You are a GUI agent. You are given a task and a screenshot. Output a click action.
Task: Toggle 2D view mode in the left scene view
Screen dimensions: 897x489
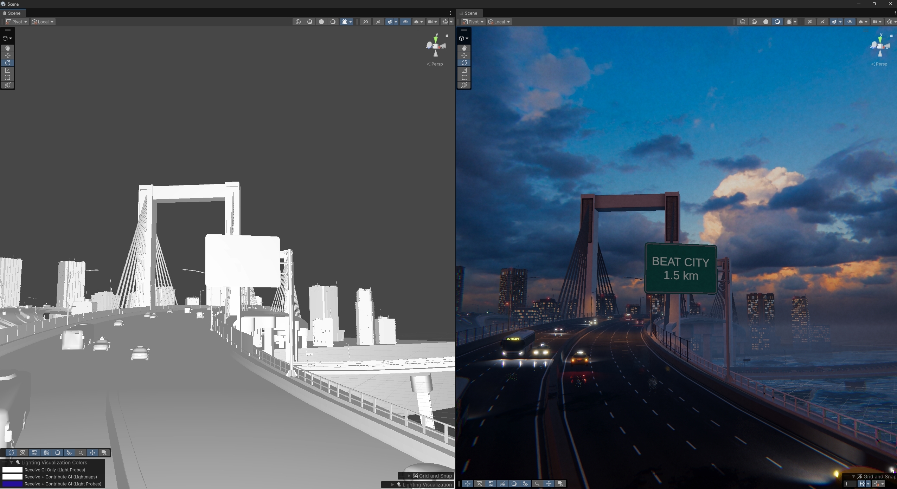tap(365, 22)
